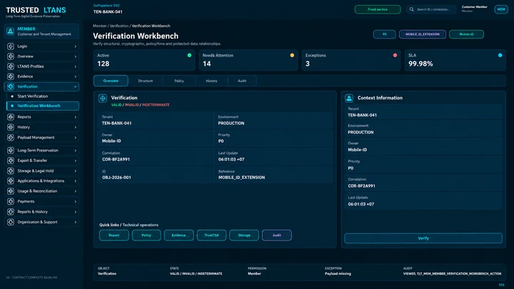The height and width of the screenshot is (289, 514).
Task: Click the Export & Transfer sidebar icon
Action: click(11, 161)
